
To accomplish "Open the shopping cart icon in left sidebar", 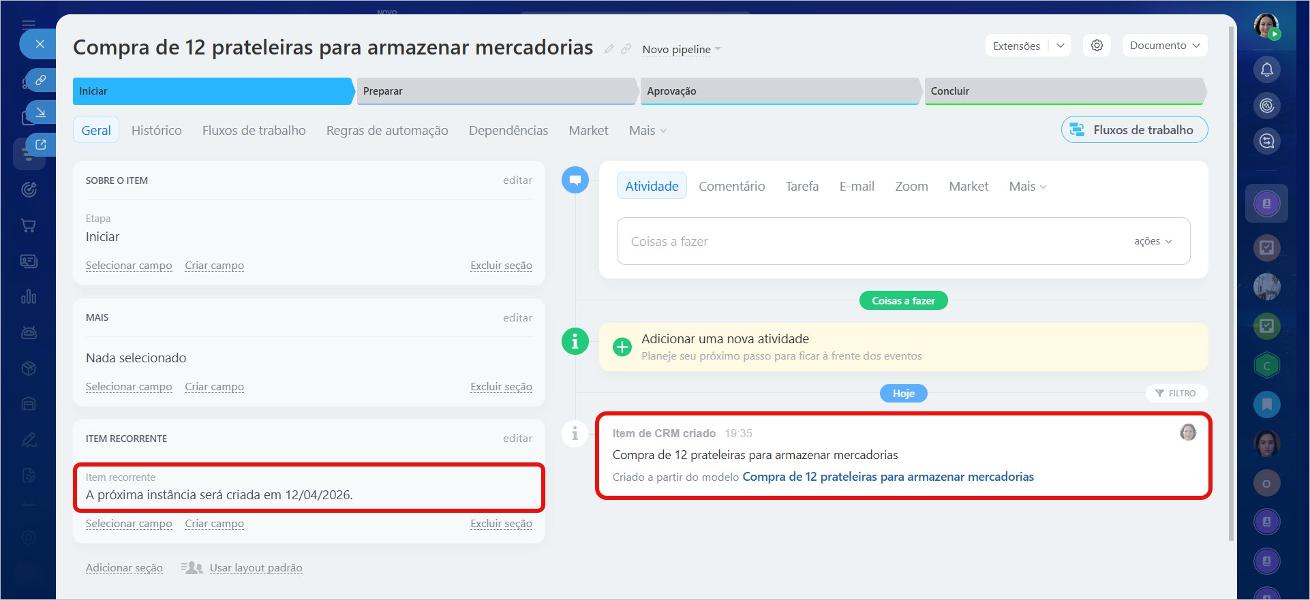I will point(29,225).
